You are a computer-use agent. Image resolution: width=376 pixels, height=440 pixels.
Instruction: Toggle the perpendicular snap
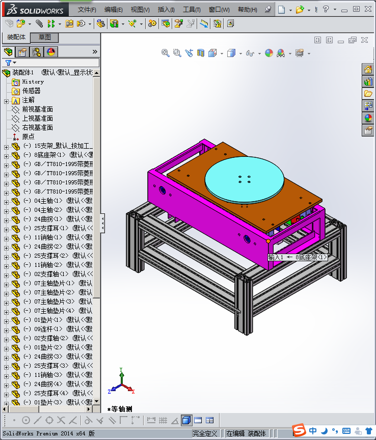click(100, 420)
